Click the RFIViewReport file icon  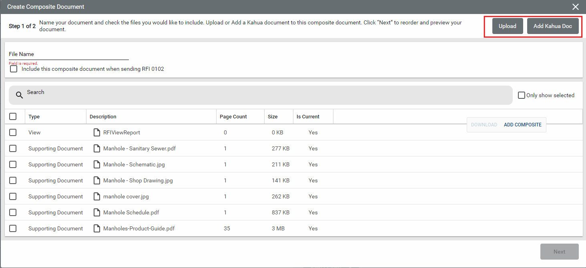[x=96, y=132]
